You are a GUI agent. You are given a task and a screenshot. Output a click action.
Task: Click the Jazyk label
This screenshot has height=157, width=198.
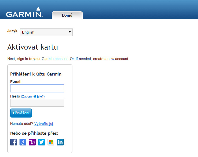tap(12, 31)
